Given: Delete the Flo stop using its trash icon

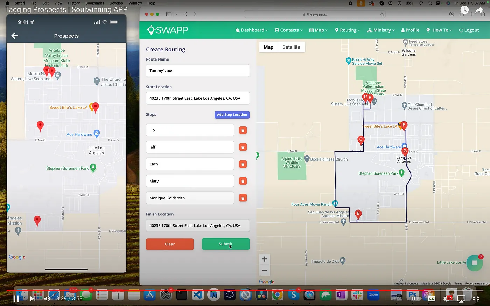Looking at the screenshot, I should pos(243,130).
